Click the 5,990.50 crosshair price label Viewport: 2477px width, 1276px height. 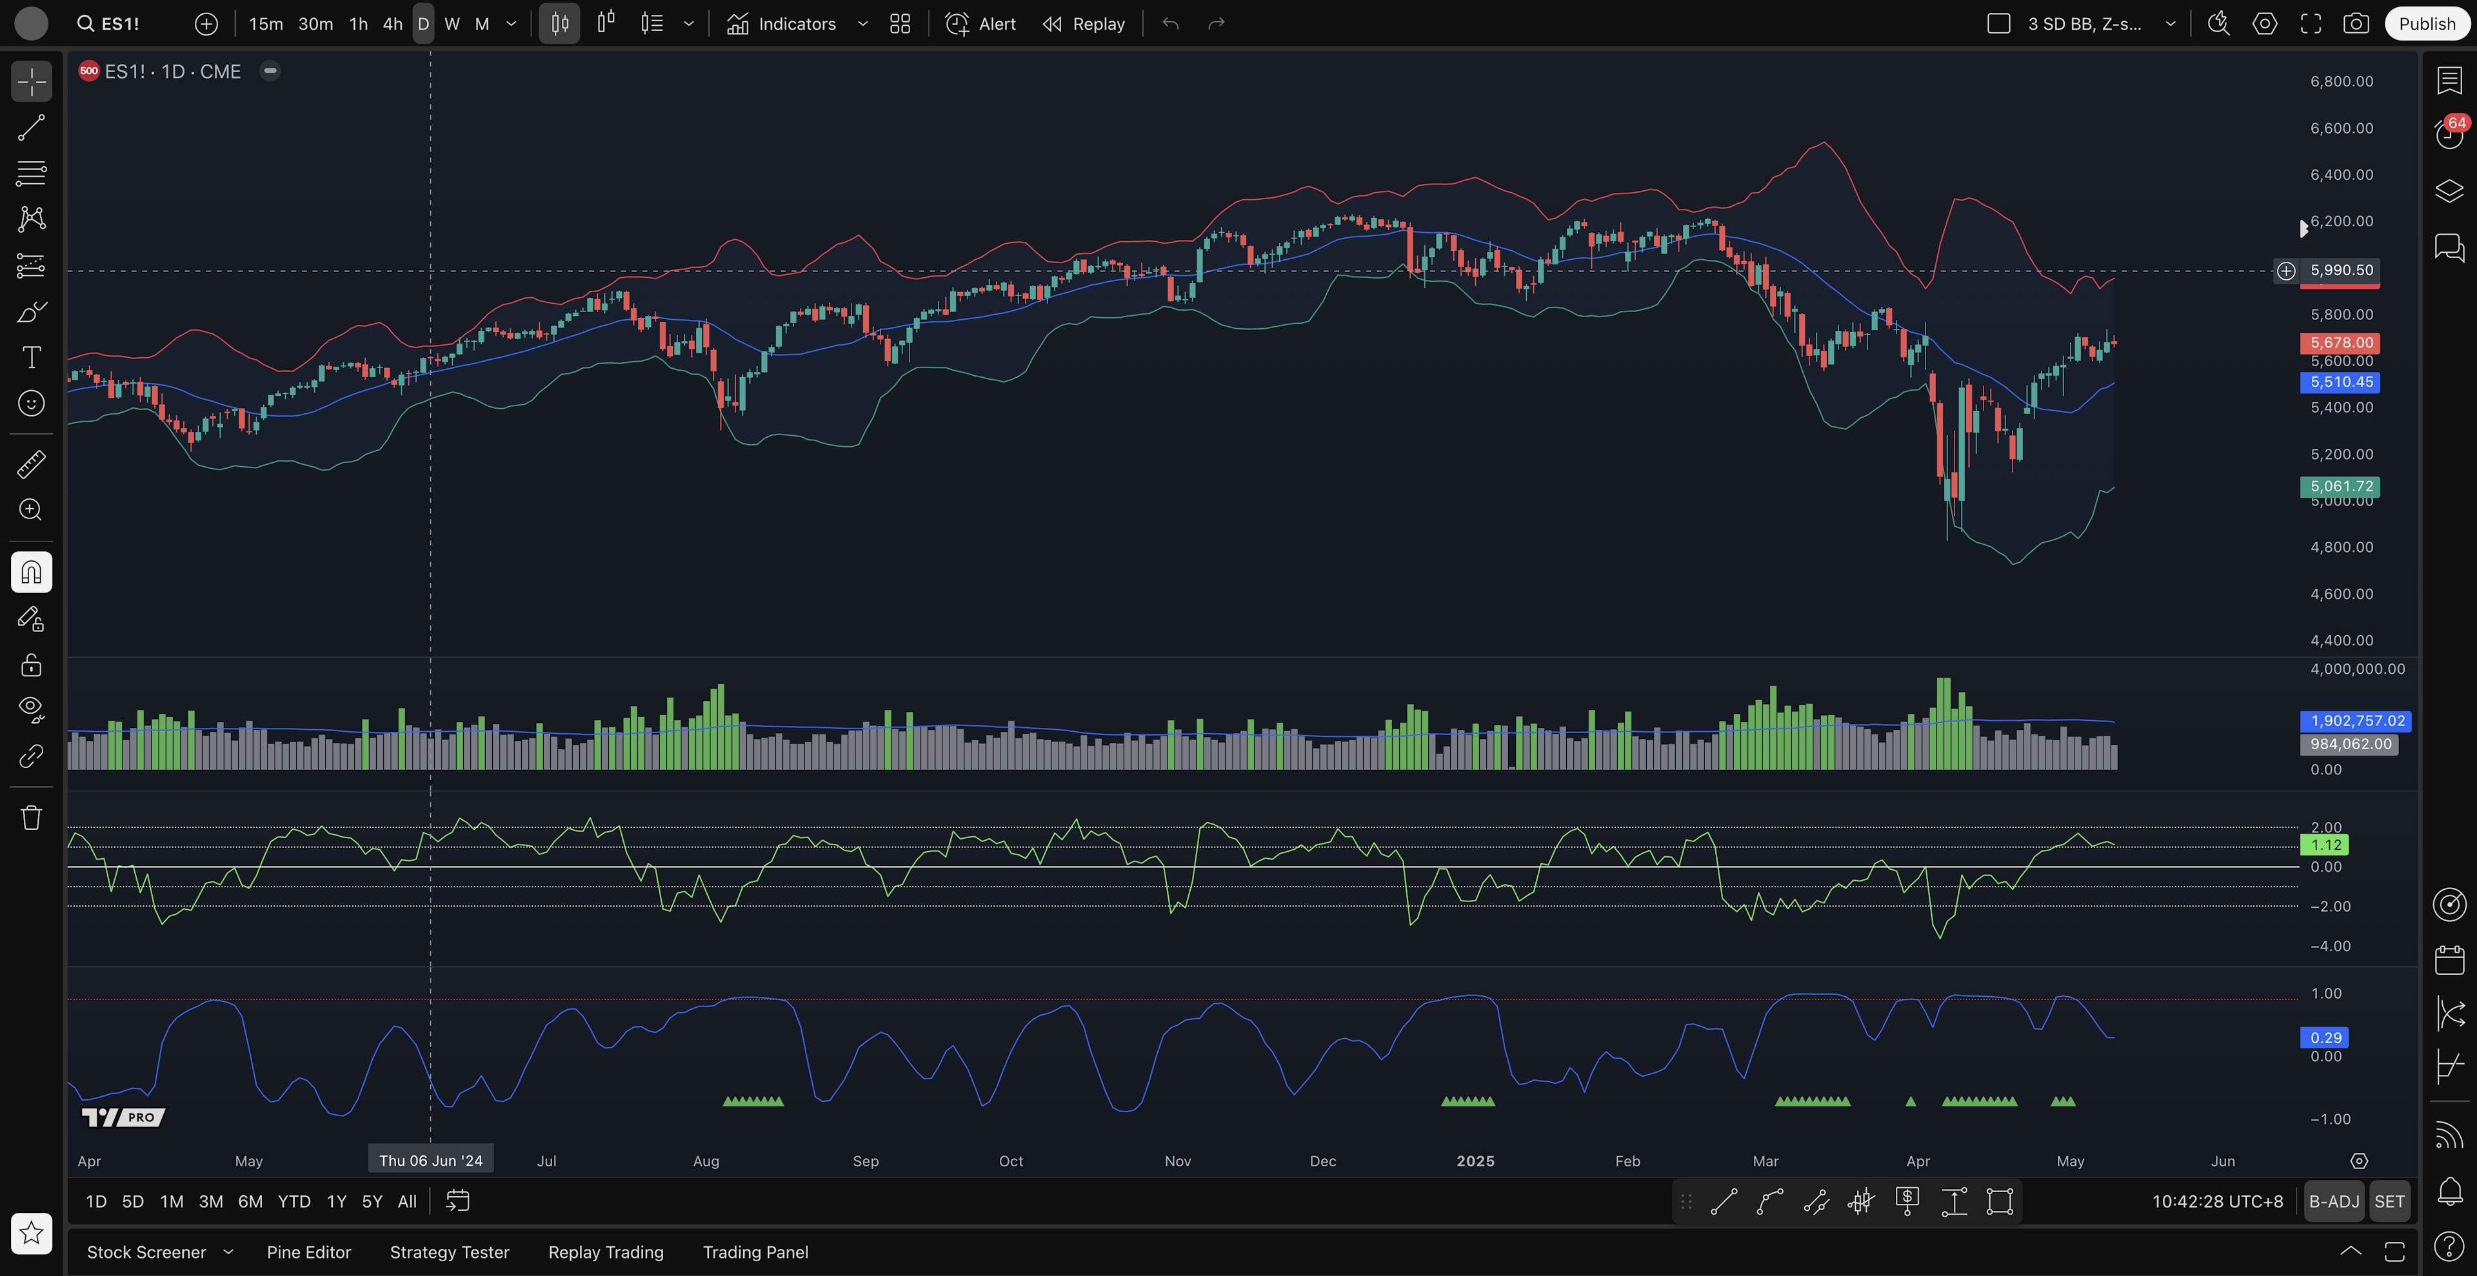pyautogui.click(x=2340, y=270)
